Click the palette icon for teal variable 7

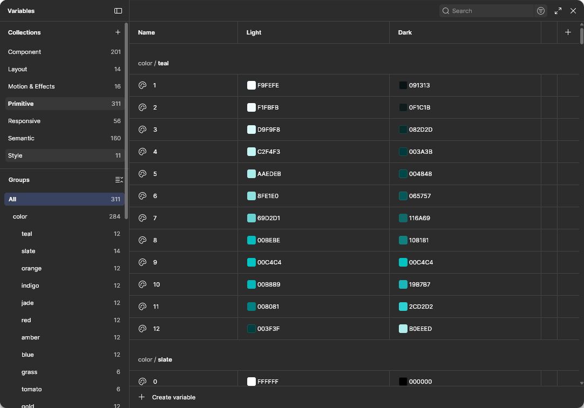(142, 218)
